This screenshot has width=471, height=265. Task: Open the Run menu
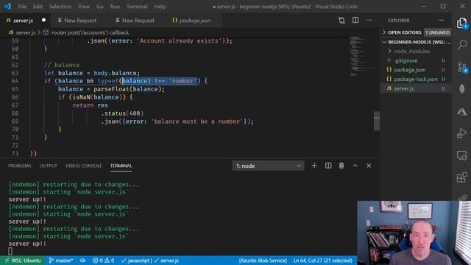[115, 7]
